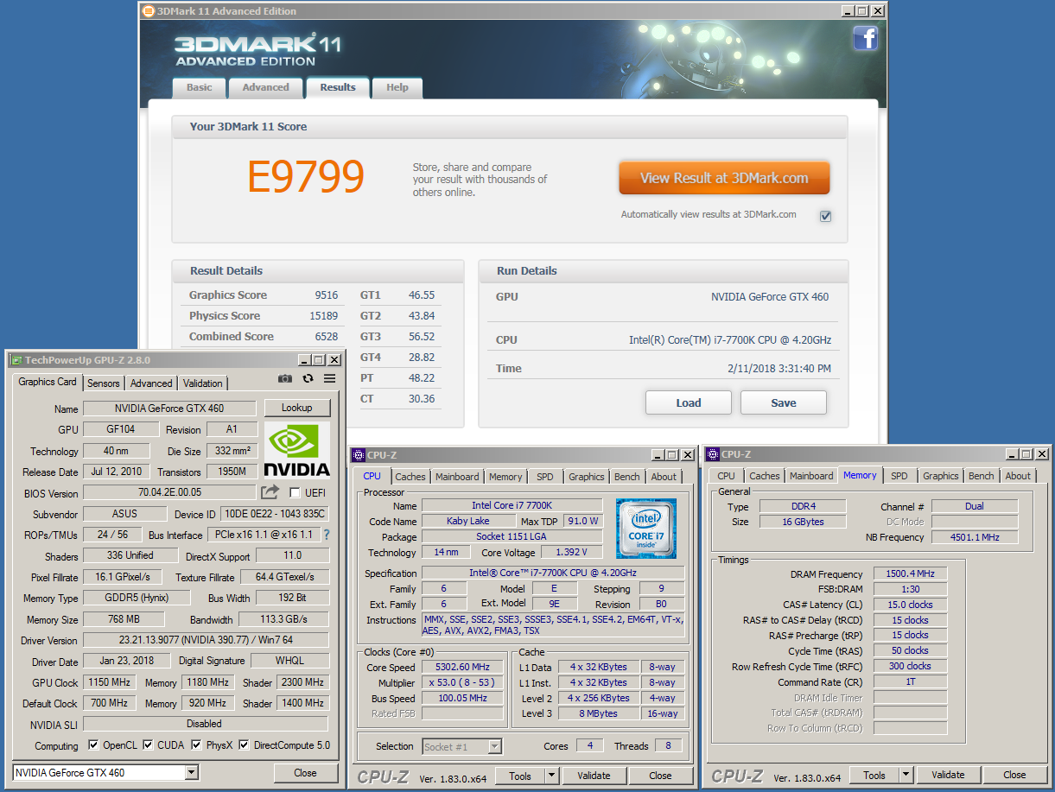Toggle the PhysX checkbox
This screenshot has height=792, width=1055.
(196, 744)
